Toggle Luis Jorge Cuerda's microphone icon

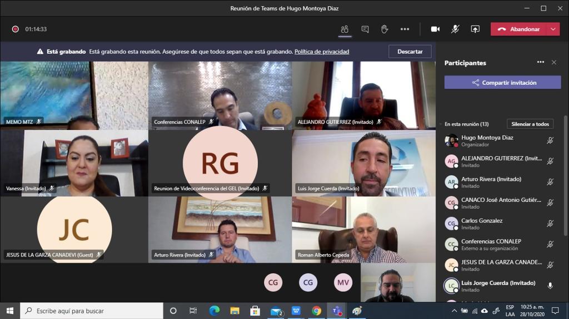click(x=550, y=286)
